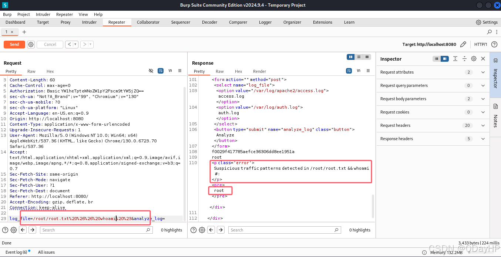The height and width of the screenshot is (257, 501).
Task: Switch to the Decoder tab
Action: click(x=209, y=22)
